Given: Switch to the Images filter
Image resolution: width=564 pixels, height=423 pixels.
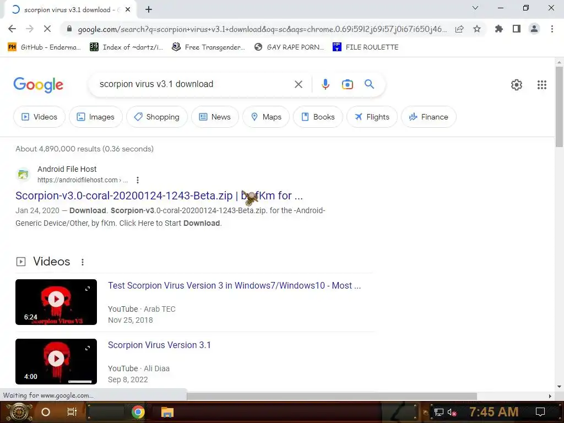Looking at the screenshot, I should 96,117.
